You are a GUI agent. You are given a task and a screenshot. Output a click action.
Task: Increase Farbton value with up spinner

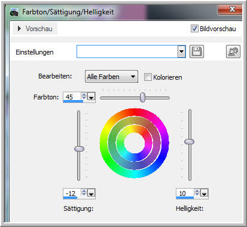click(84, 94)
